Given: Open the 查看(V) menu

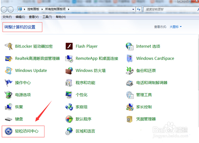Looking at the screenshot, I should tap(34, 17).
